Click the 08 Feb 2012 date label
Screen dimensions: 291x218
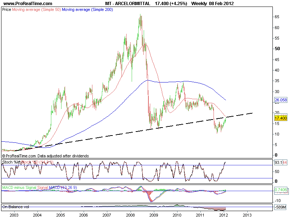221,4
